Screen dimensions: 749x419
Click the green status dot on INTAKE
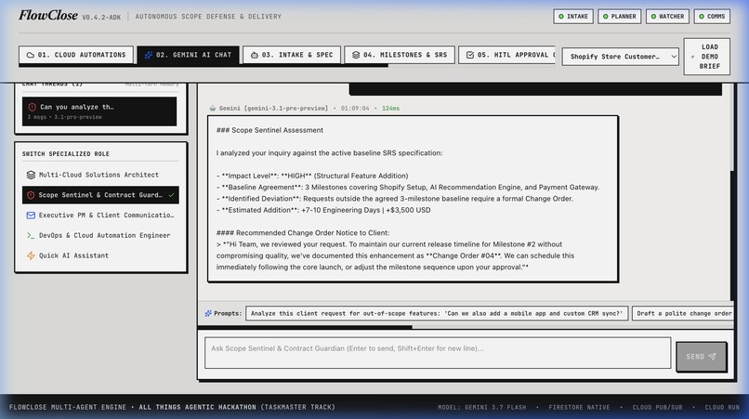pyautogui.click(x=560, y=16)
